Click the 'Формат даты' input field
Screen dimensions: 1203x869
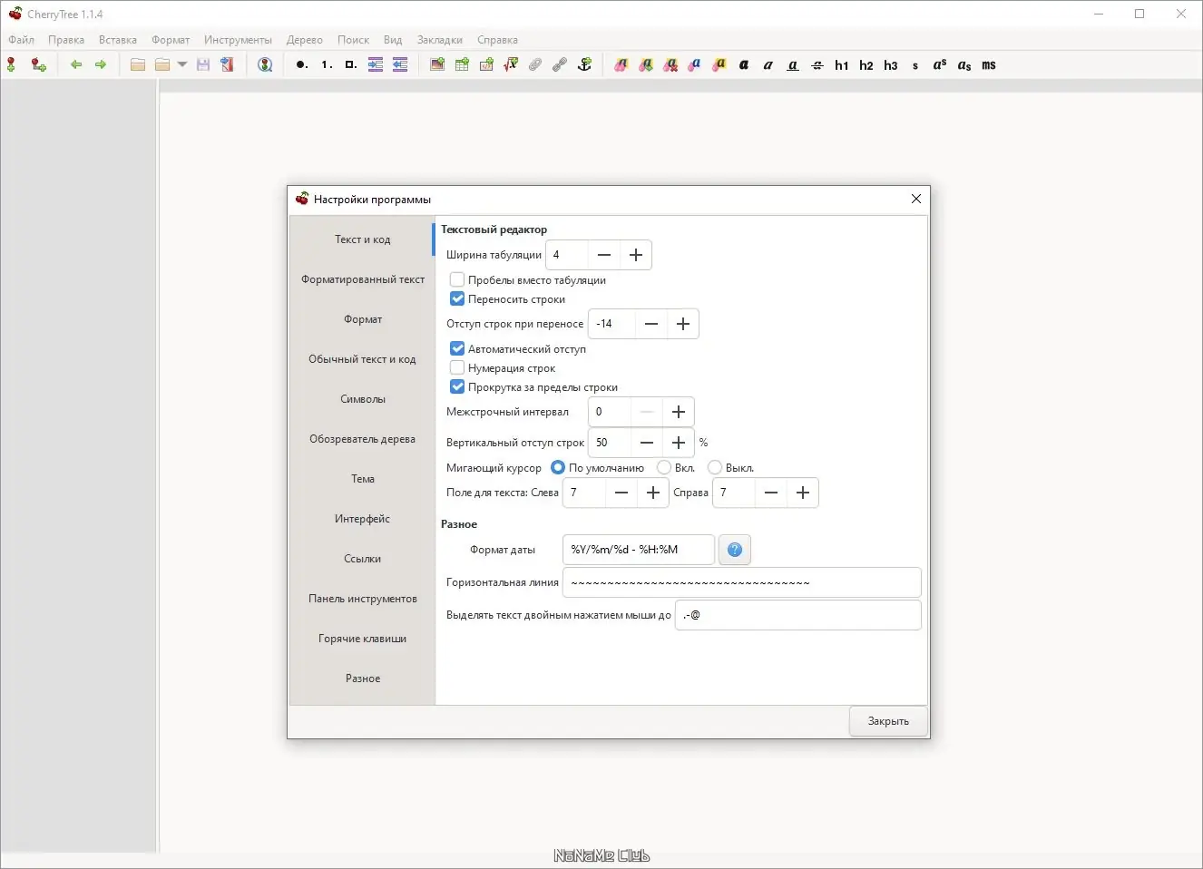pos(639,550)
